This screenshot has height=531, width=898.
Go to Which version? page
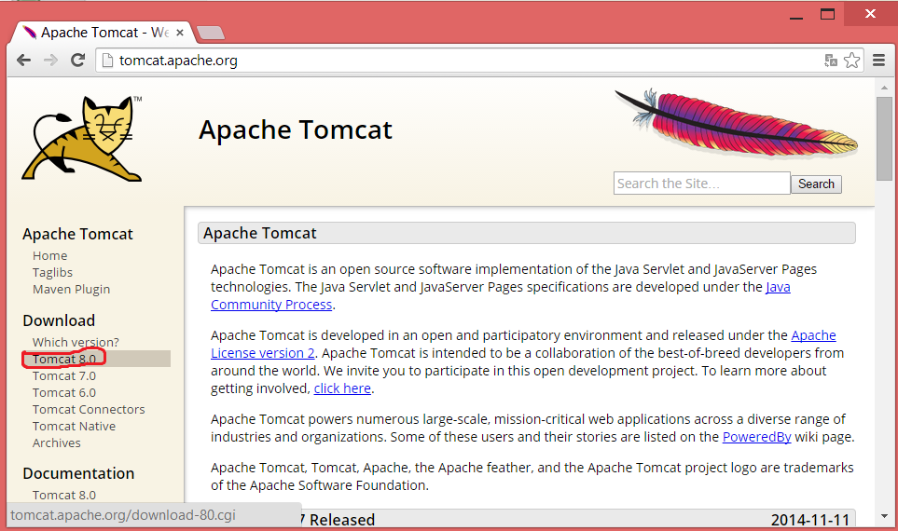[76, 342]
